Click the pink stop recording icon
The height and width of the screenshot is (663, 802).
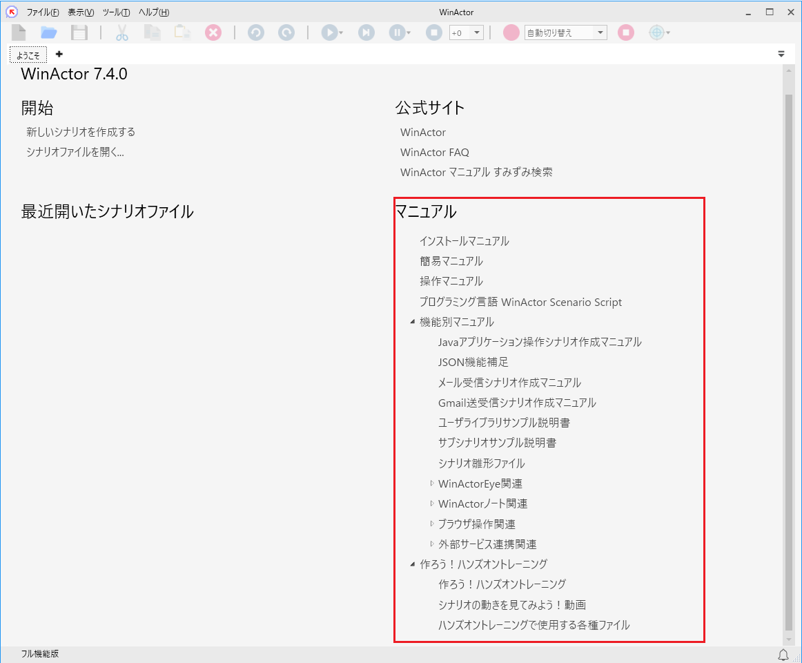[625, 32]
